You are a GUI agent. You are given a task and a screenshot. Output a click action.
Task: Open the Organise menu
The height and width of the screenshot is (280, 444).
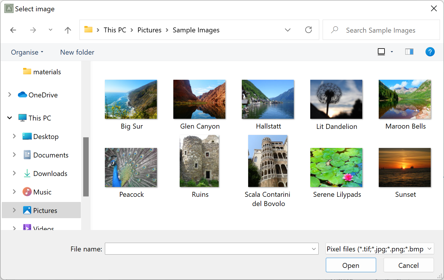[x=27, y=52]
